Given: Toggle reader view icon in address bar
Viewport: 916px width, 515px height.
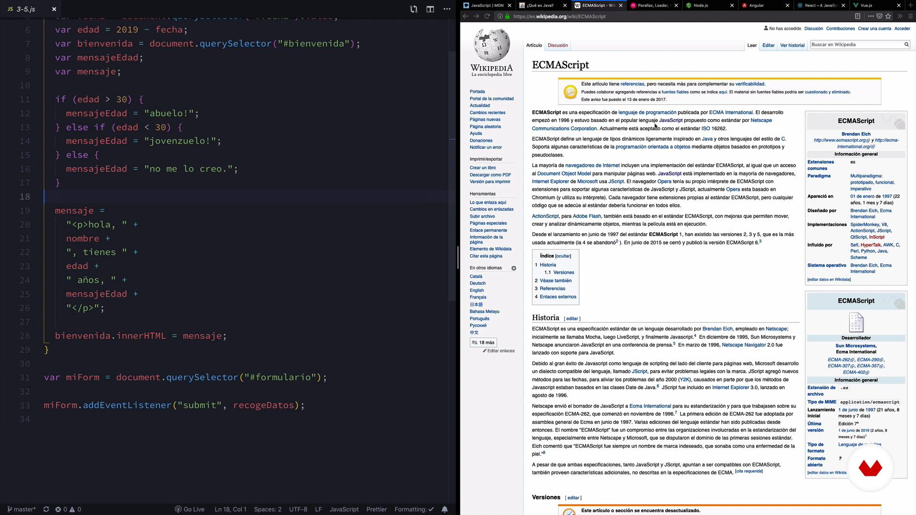Looking at the screenshot, I should coord(857,16).
